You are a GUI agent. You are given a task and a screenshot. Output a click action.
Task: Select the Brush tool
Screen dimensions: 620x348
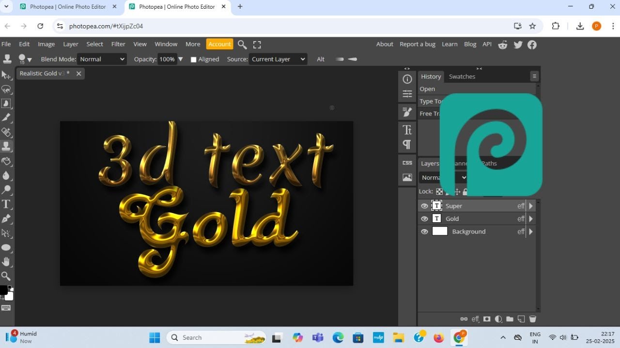coord(6,117)
